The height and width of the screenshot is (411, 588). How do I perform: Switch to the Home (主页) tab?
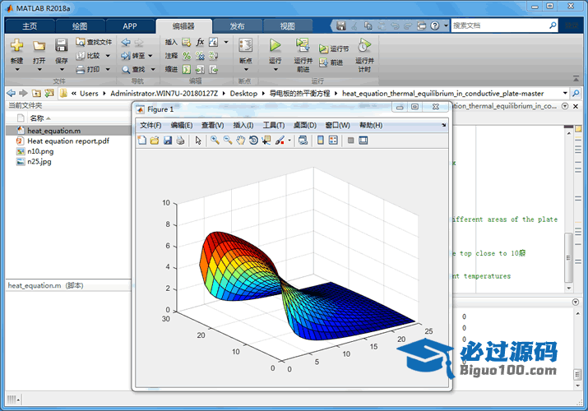(x=30, y=26)
